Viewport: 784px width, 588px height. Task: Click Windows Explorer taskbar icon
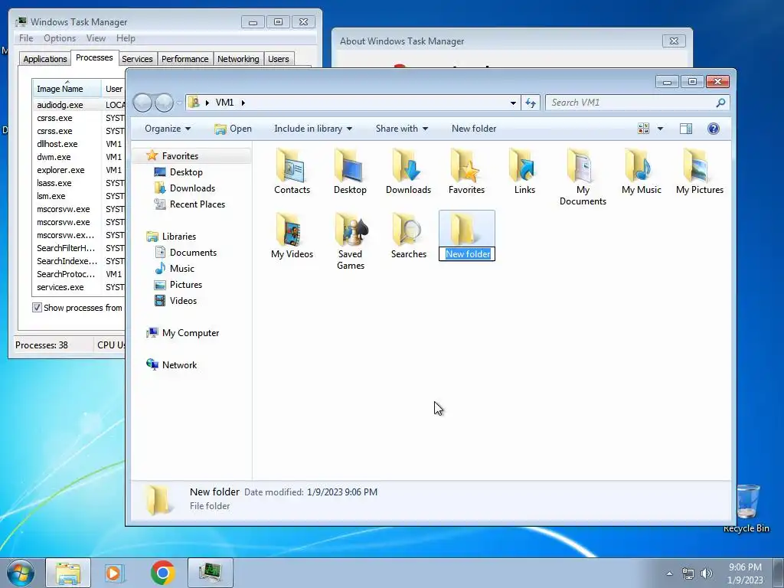pos(68,573)
